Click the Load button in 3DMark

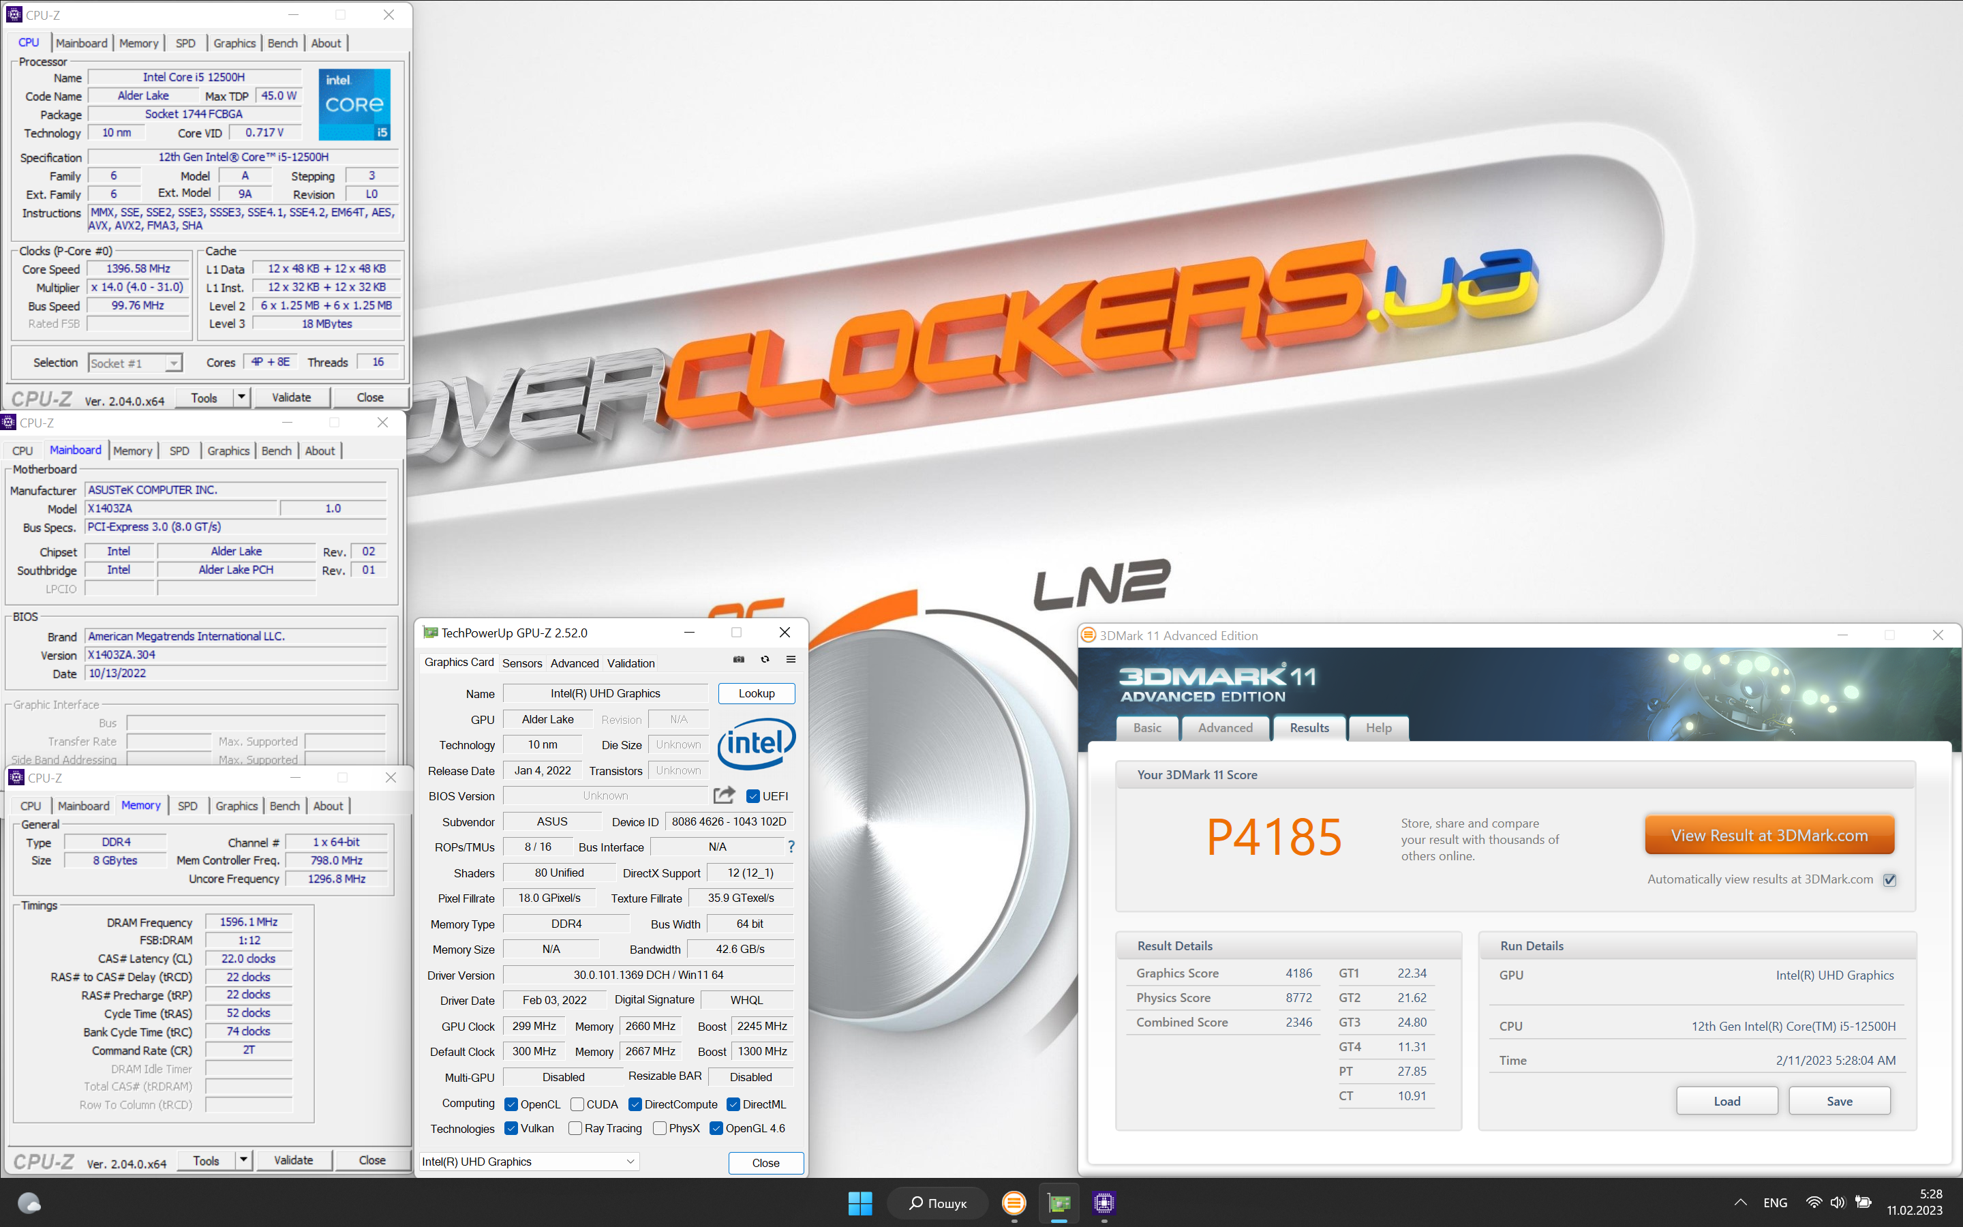(x=1727, y=1101)
